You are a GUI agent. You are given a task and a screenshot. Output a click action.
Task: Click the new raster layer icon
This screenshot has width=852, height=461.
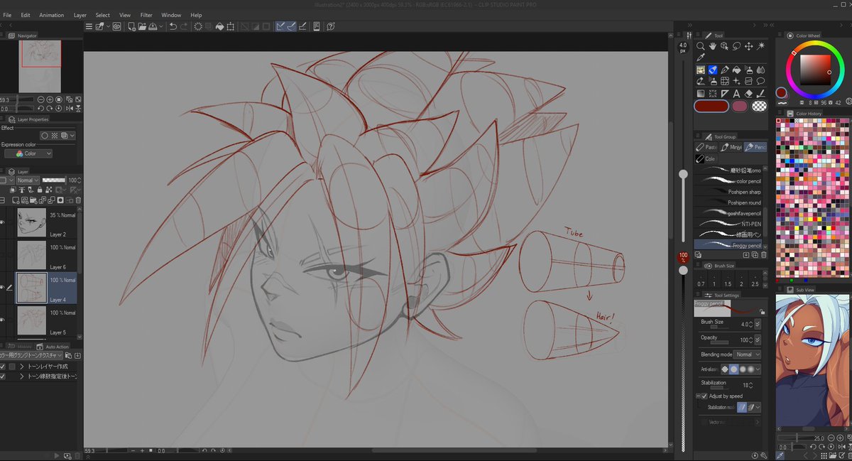pos(16,200)
